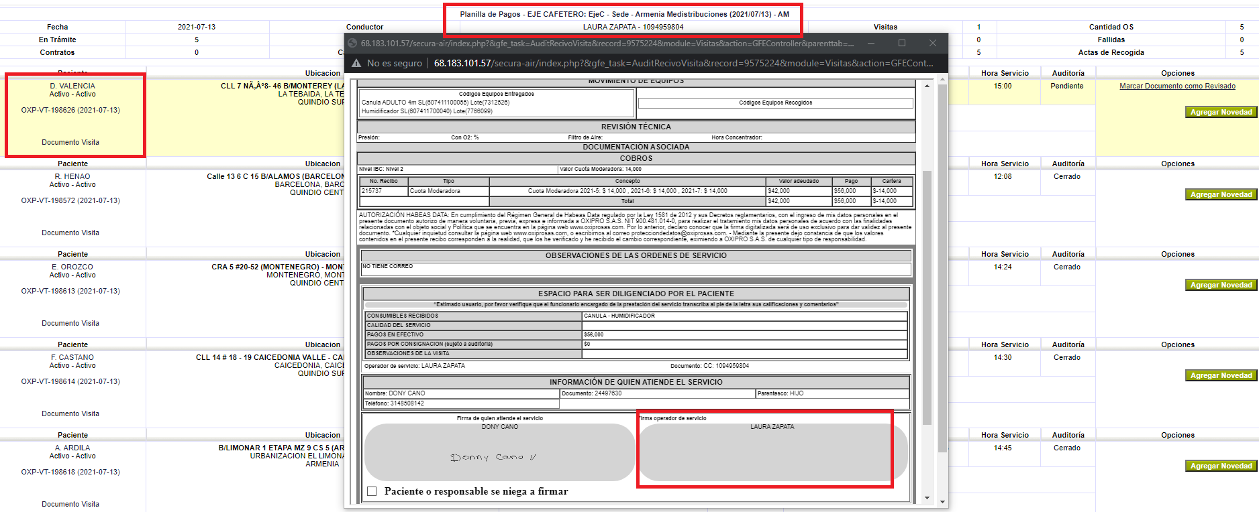
Task: Click Agregar Novedad for R. Henao
Action: click(x=1221, y=194)
